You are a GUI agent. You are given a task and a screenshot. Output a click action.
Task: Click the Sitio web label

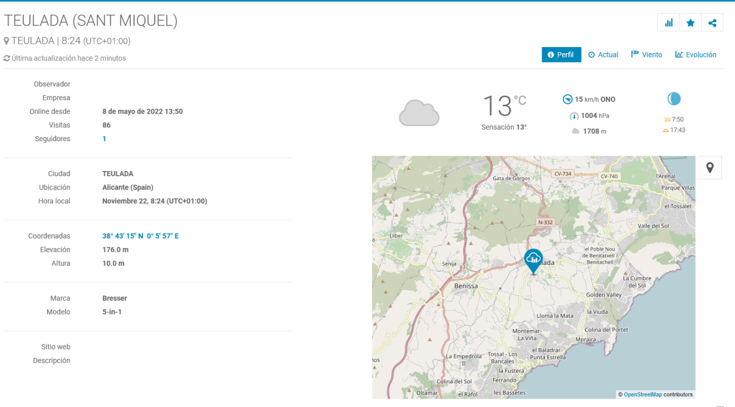pos(56,347)
